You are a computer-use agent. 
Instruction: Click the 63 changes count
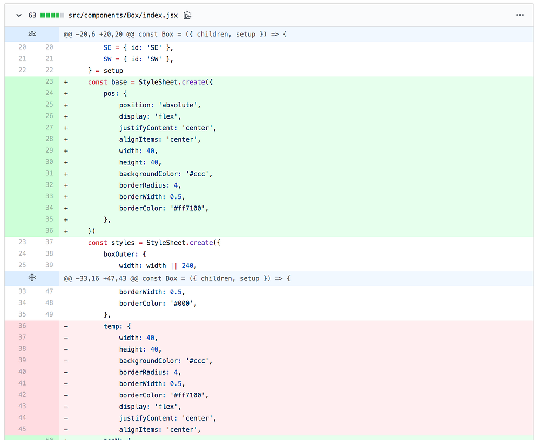[x=32, y=15]
